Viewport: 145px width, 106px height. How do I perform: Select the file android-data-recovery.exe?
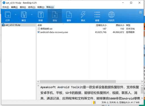pyautogui.click(x=54, y=32)
